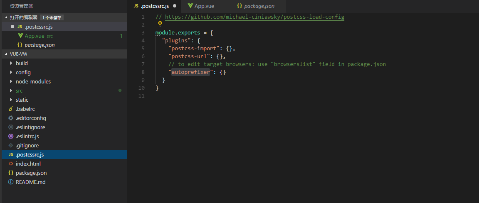Click the .gitignore file icon
This screenshot has height=203, width=479.
tap(11, 145)
